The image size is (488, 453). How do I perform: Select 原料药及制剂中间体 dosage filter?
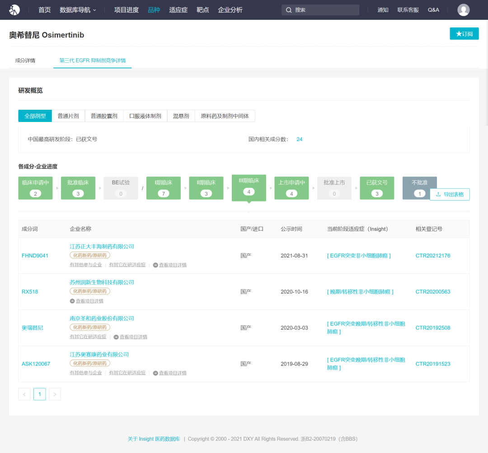point(225,116)
